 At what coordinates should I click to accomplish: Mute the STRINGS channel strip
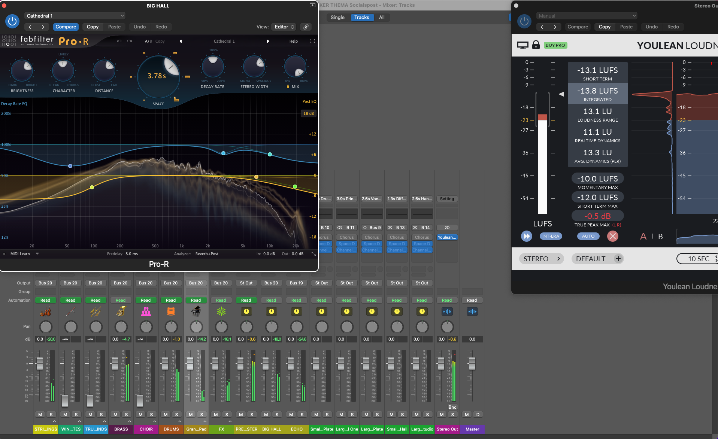pyautogui.click(x=40, y=414)
